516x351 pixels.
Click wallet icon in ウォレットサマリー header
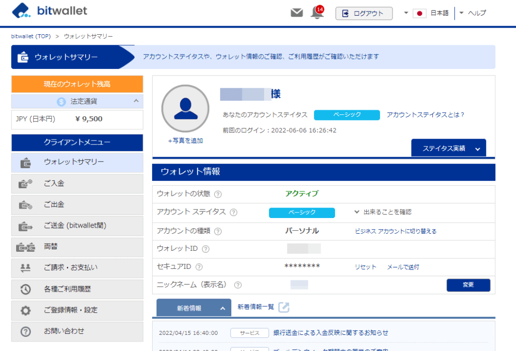(23, 57)
